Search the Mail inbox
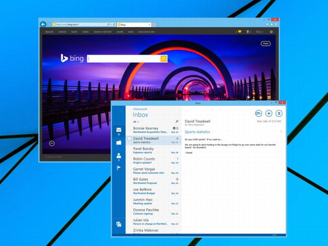Viewport: 328px width, 246px height. tap(177, 121)
